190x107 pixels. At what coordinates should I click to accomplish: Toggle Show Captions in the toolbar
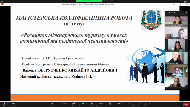[x=100, y=104]
